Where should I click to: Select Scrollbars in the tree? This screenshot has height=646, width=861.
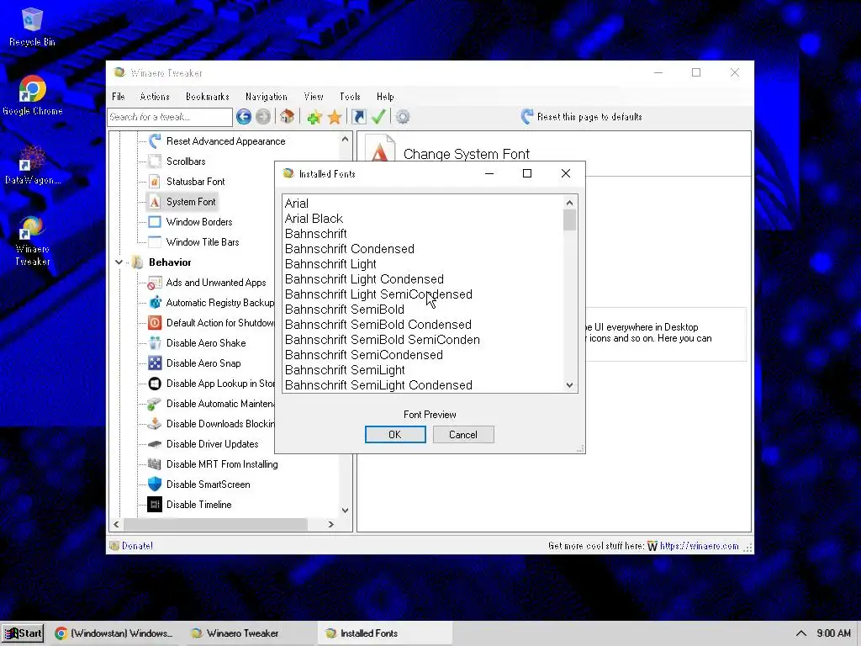tap(186, 161)
